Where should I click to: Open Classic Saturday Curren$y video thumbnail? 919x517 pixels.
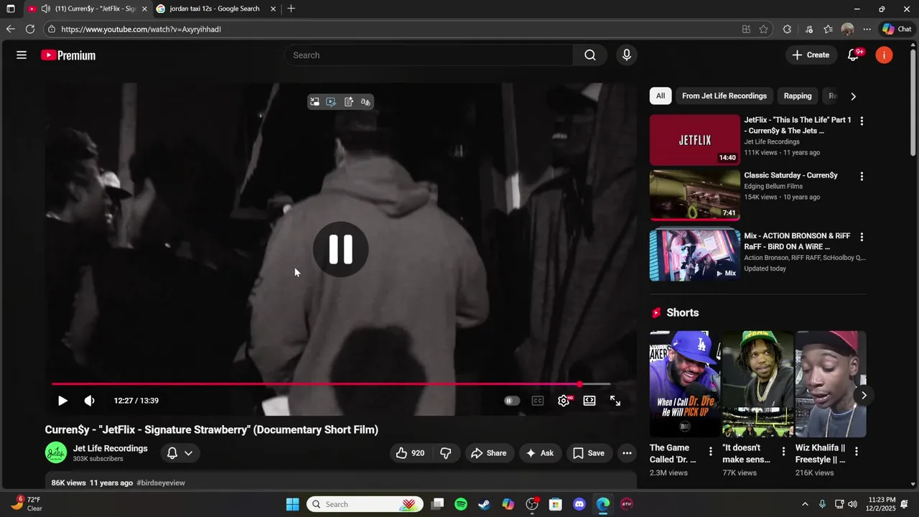coord(695,195)
